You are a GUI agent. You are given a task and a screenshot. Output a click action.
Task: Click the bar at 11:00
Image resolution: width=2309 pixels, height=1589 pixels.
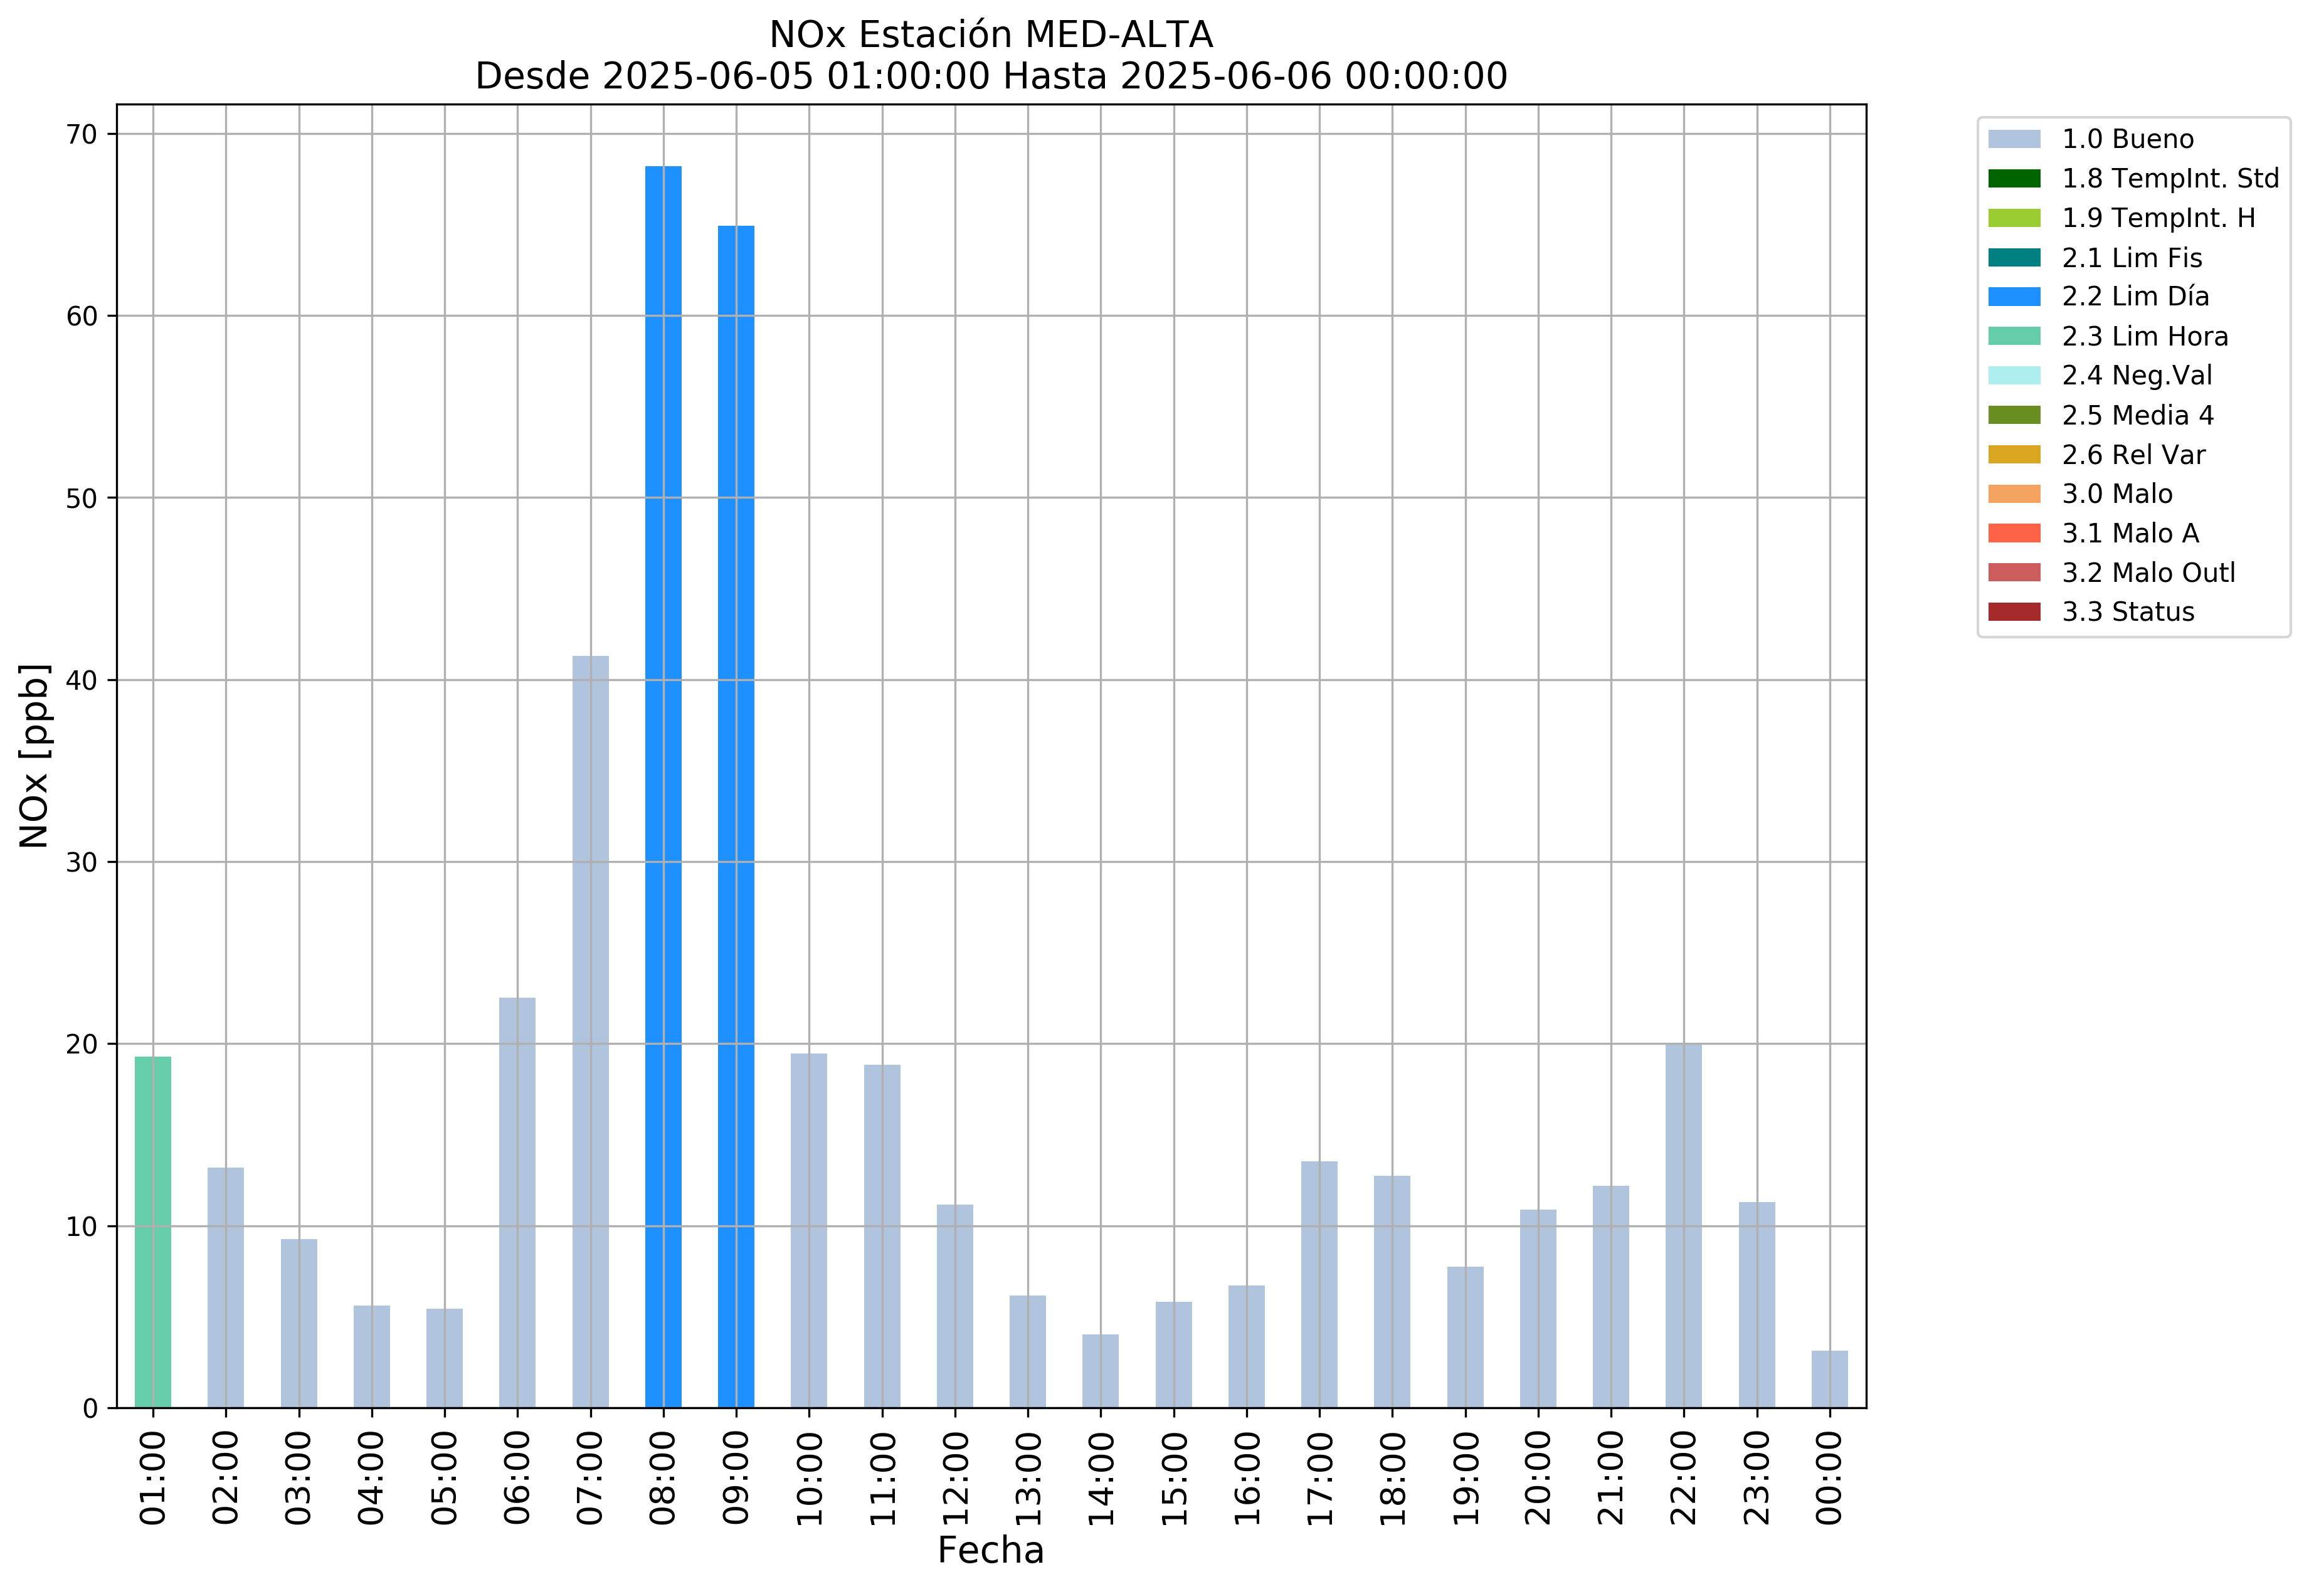click(882, 1237)
